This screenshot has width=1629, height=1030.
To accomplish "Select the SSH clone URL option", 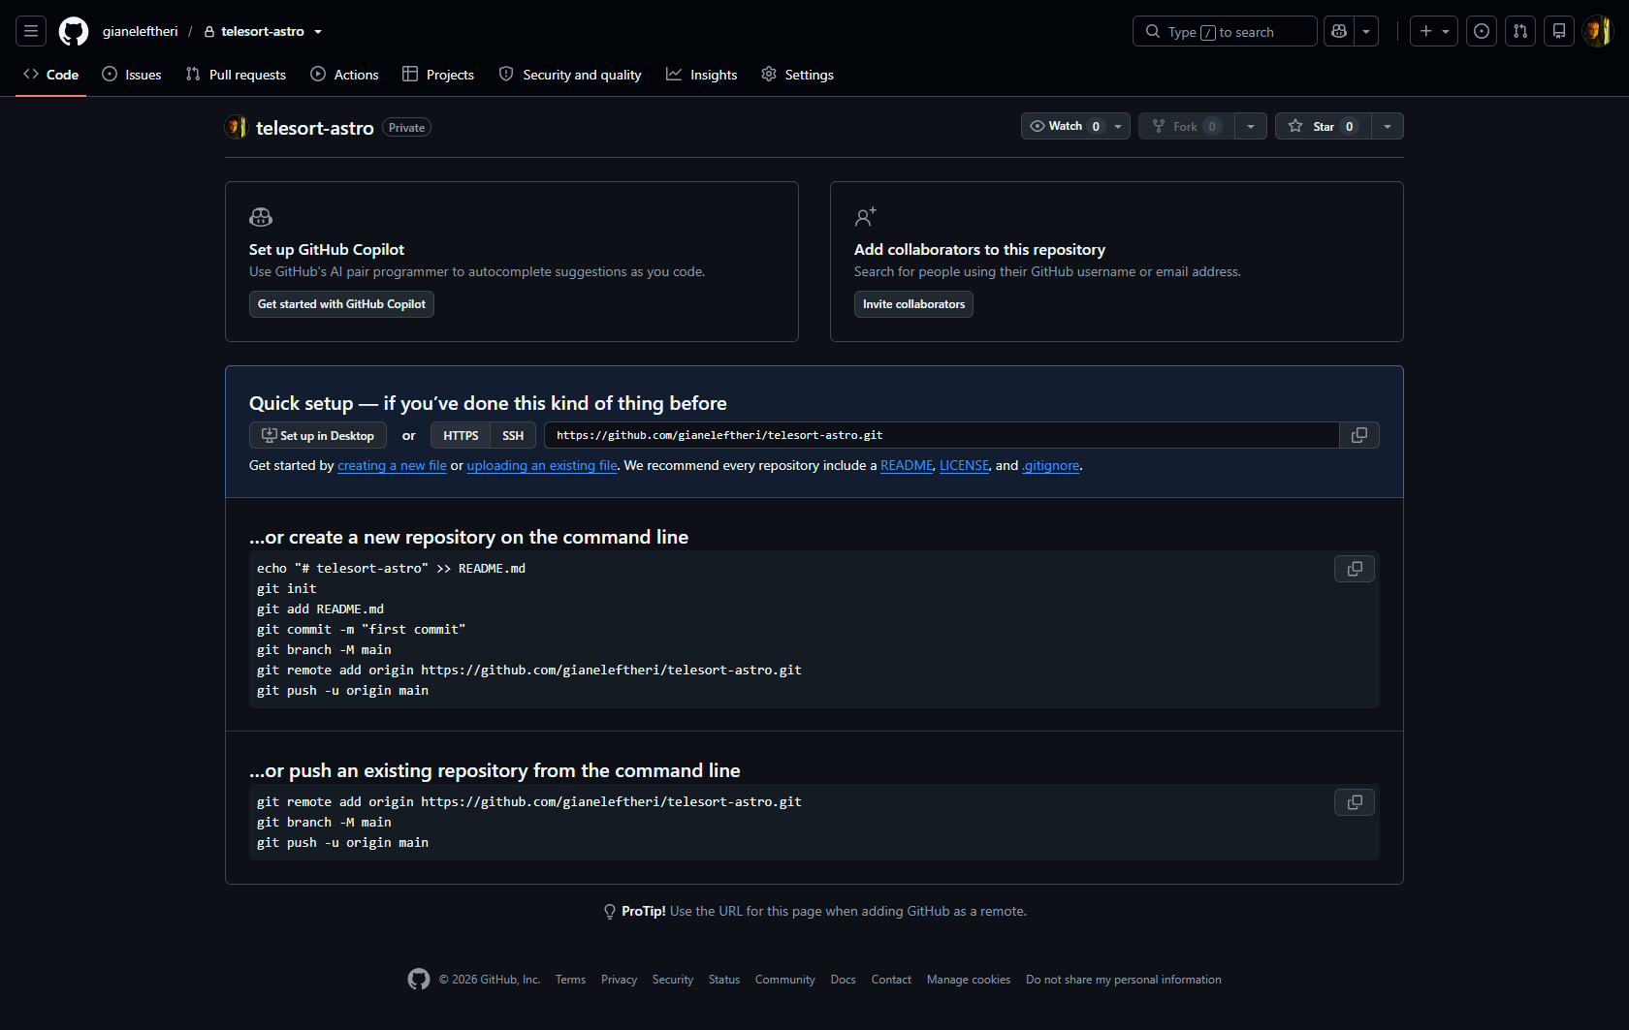I will [x=513, y=435].
